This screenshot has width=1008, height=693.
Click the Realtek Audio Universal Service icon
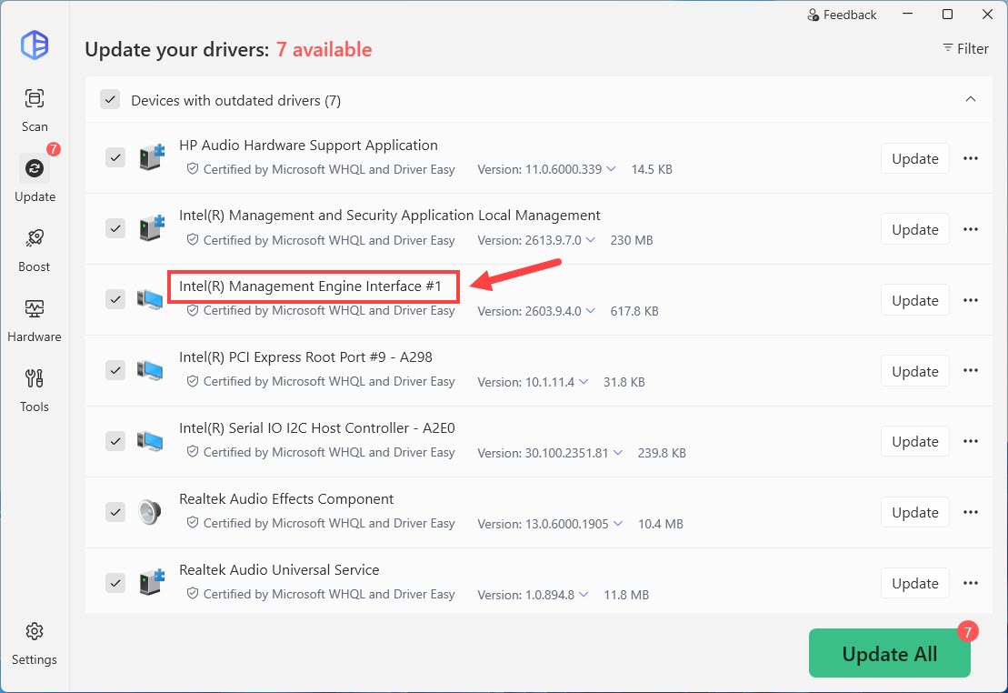coord(152,582)
